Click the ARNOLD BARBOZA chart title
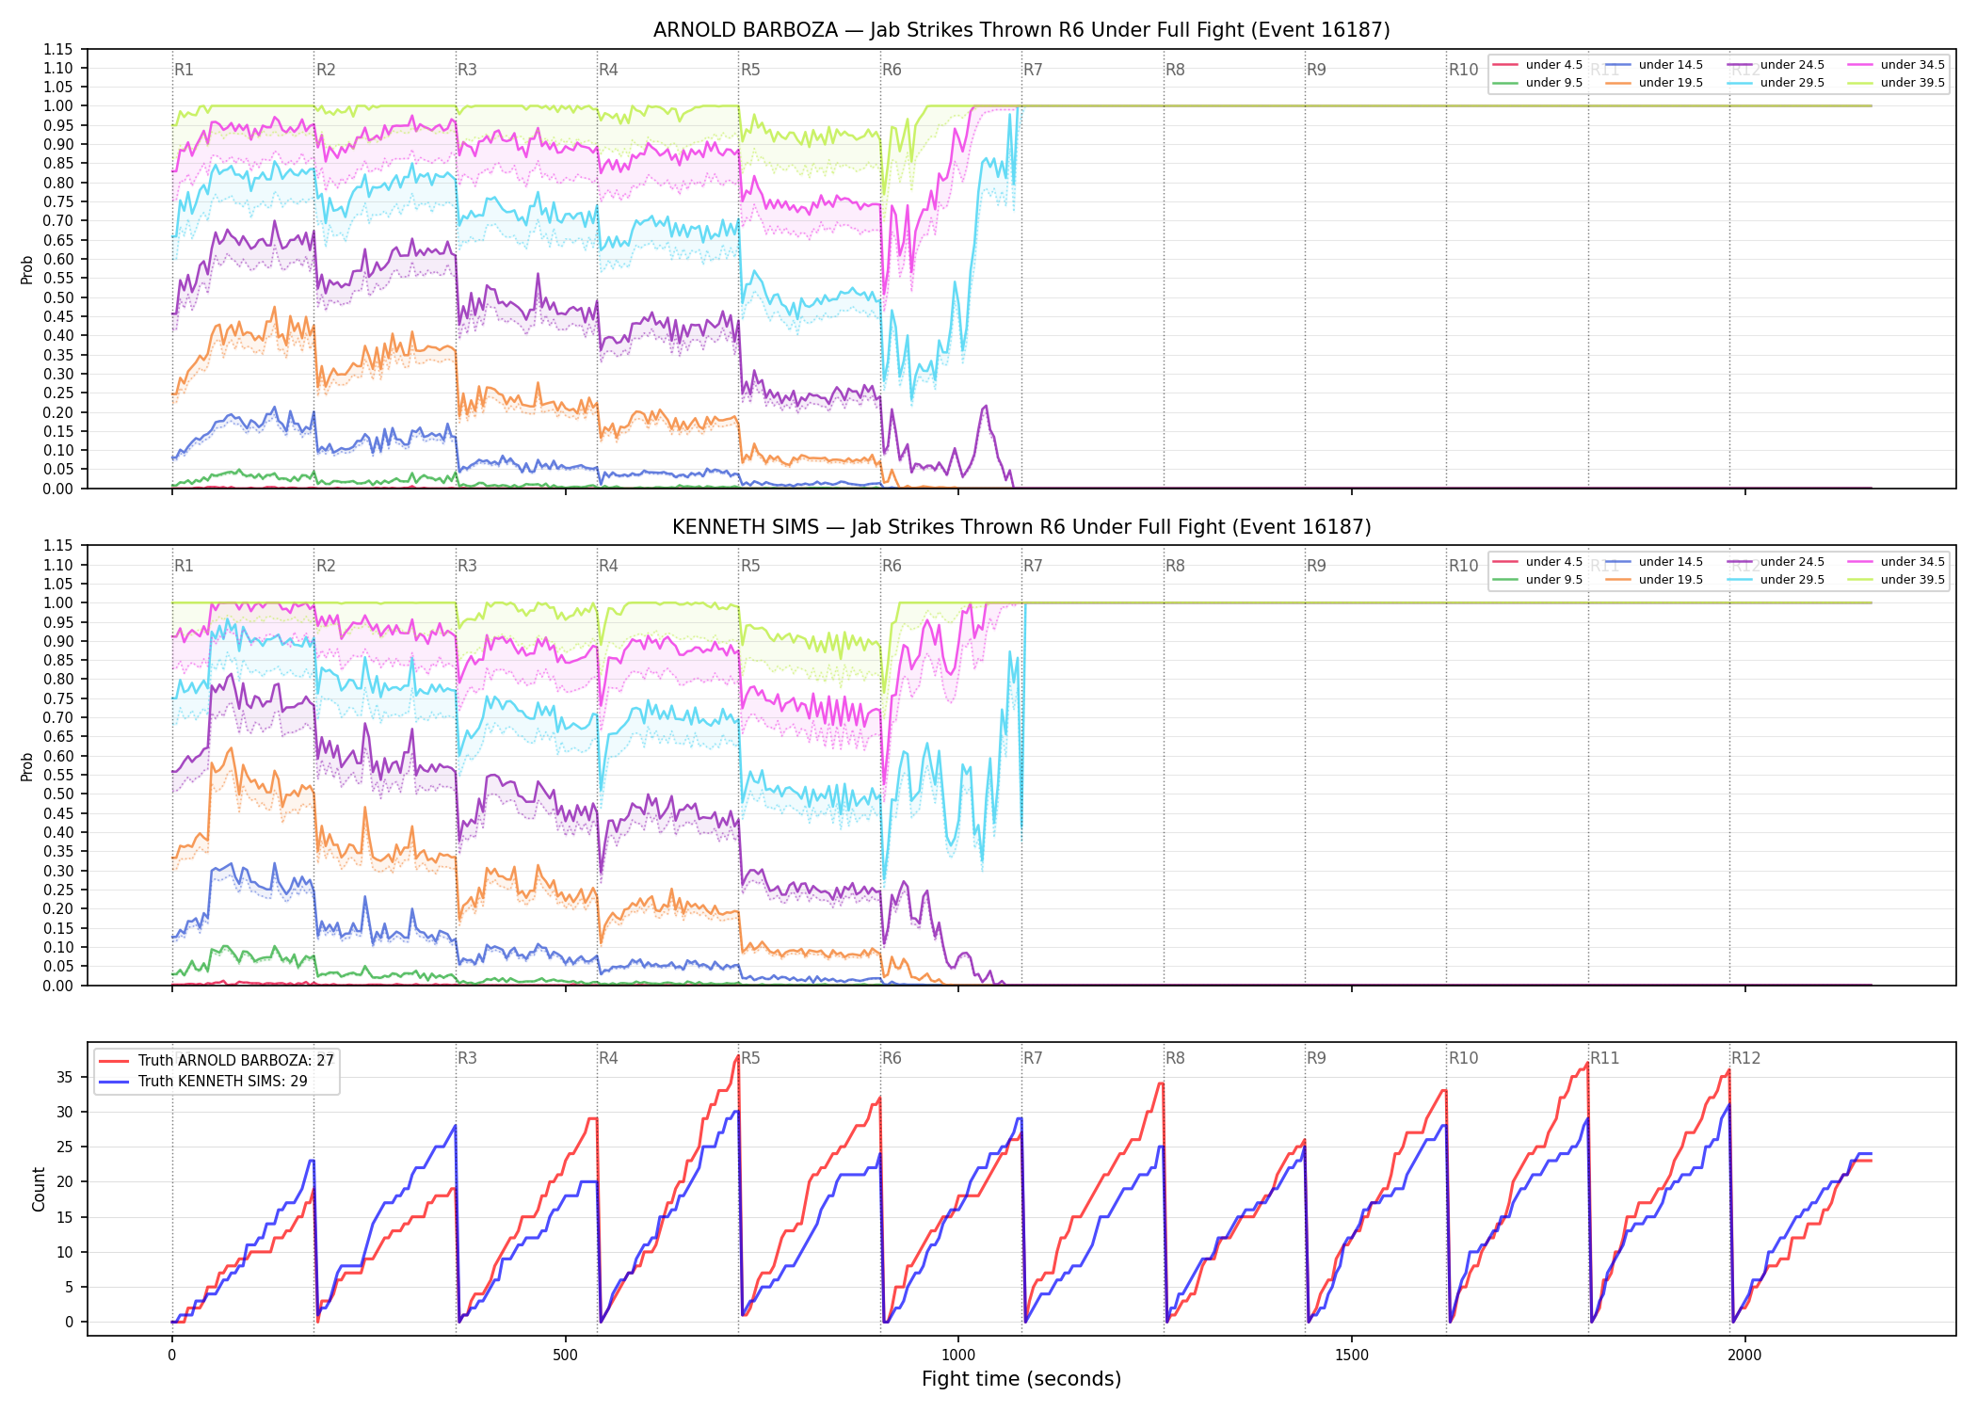 point(1021,30)
